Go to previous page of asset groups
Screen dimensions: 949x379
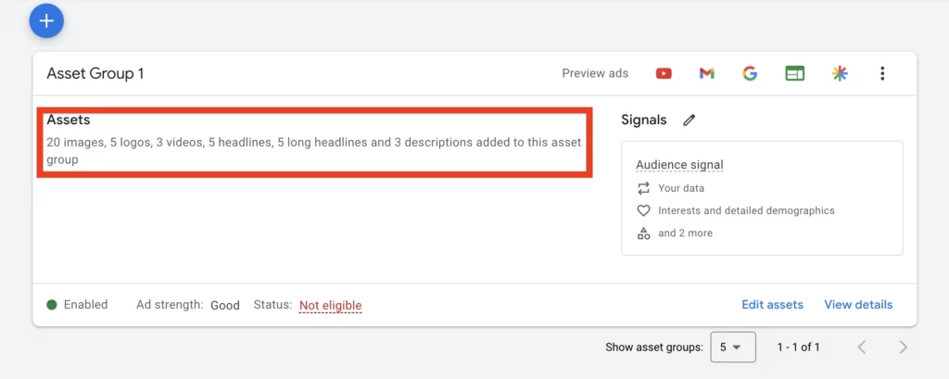pyautogui.click(x=863, y=347)
